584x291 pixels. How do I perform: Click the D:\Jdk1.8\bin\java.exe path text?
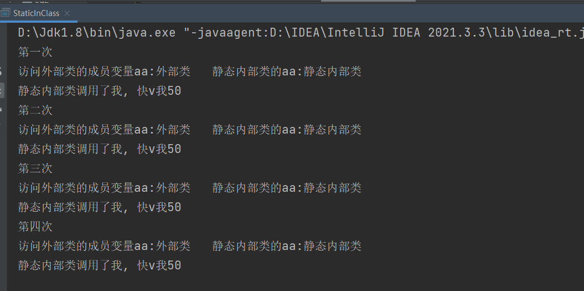point(97,33)
